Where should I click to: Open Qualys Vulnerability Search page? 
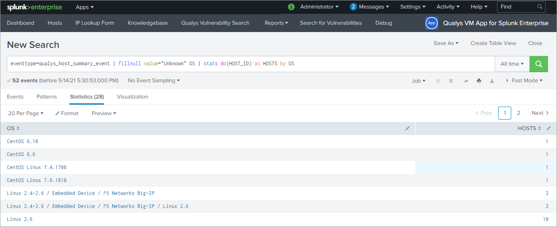(215, 23)
